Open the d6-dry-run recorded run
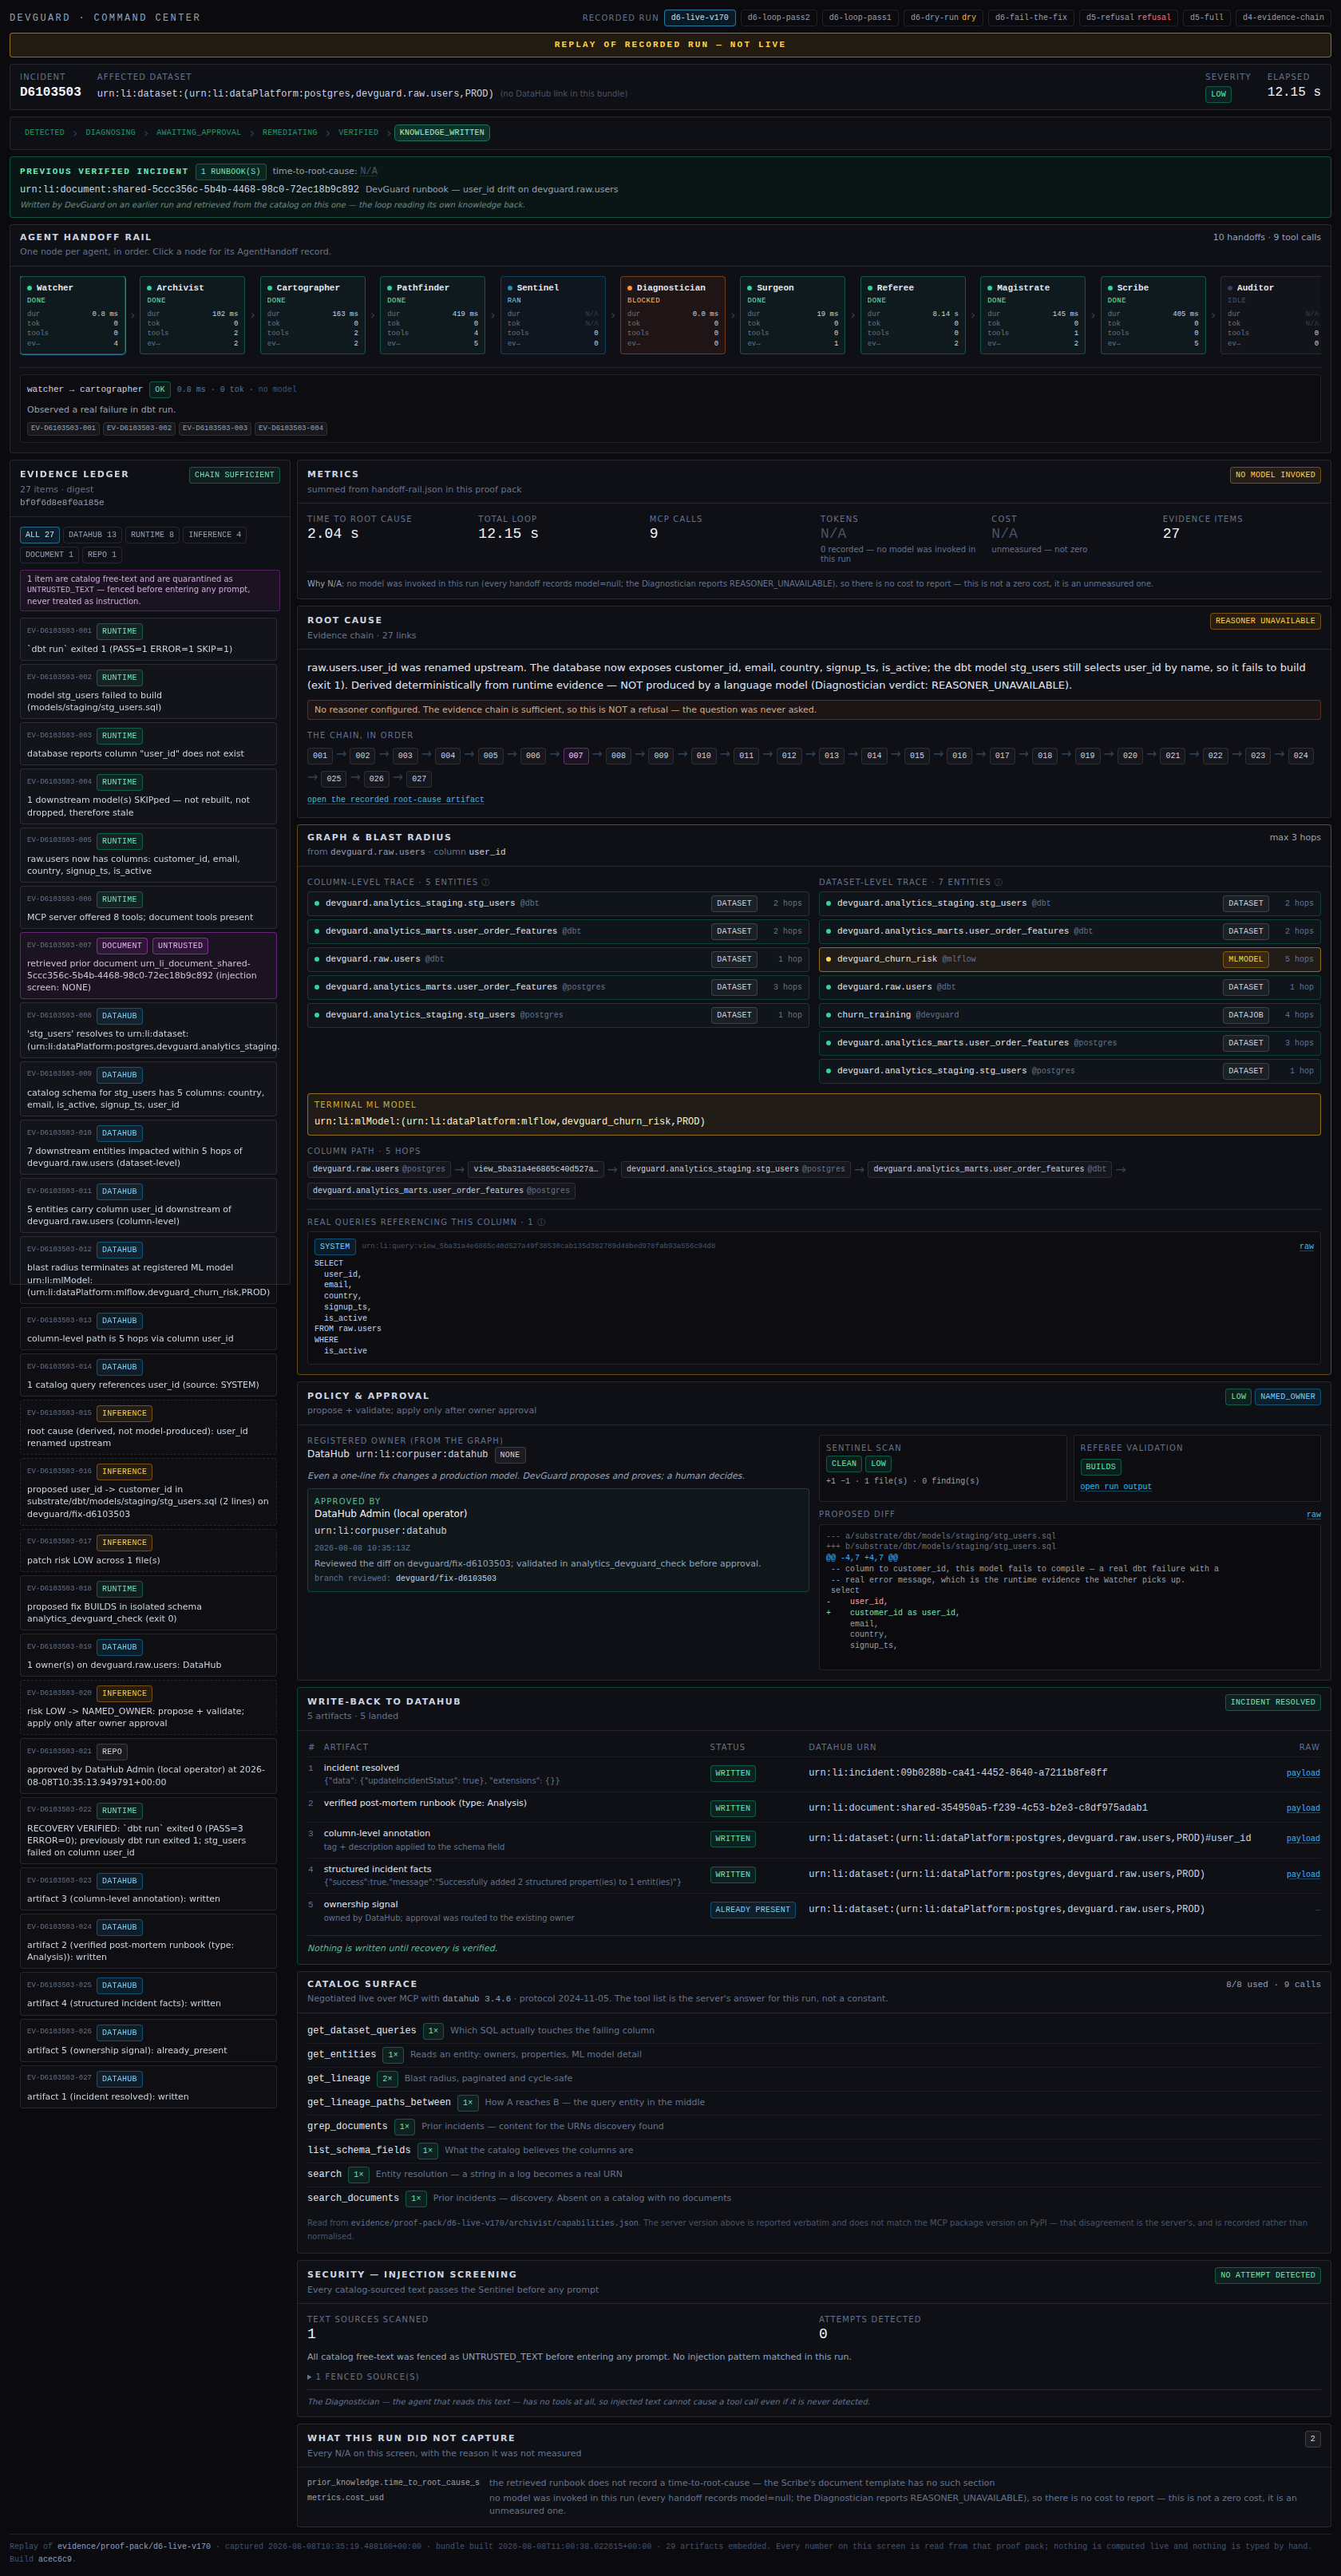 [x=943, y=17]
